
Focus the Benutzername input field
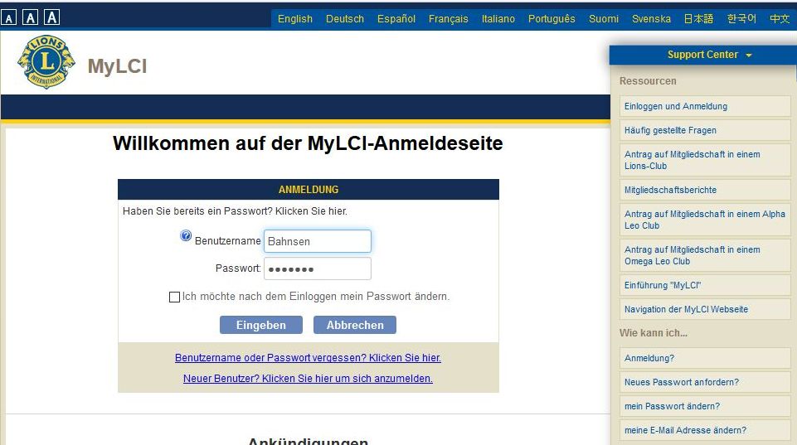(x=317, y=241)
